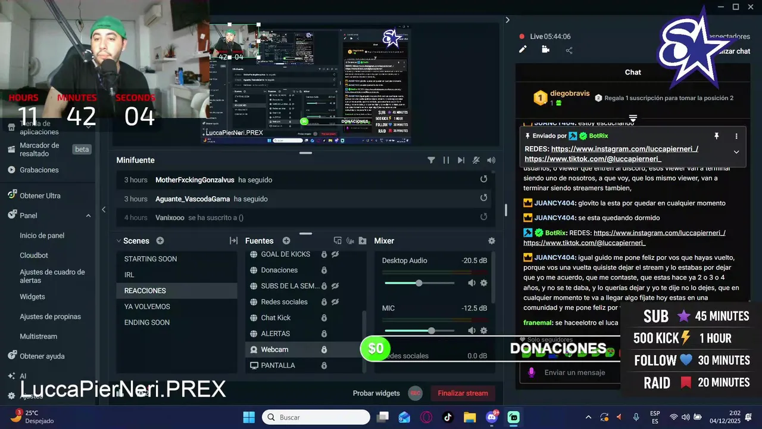Image resolution: width=762 pixels, height=429 pixels.
Task: Toggle Minifuente alert sound speaker
Action: pos(491,160)
